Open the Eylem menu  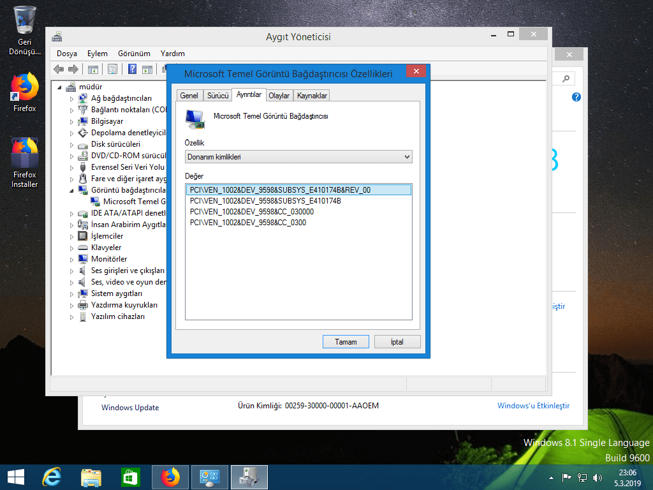tap(98, 54)
